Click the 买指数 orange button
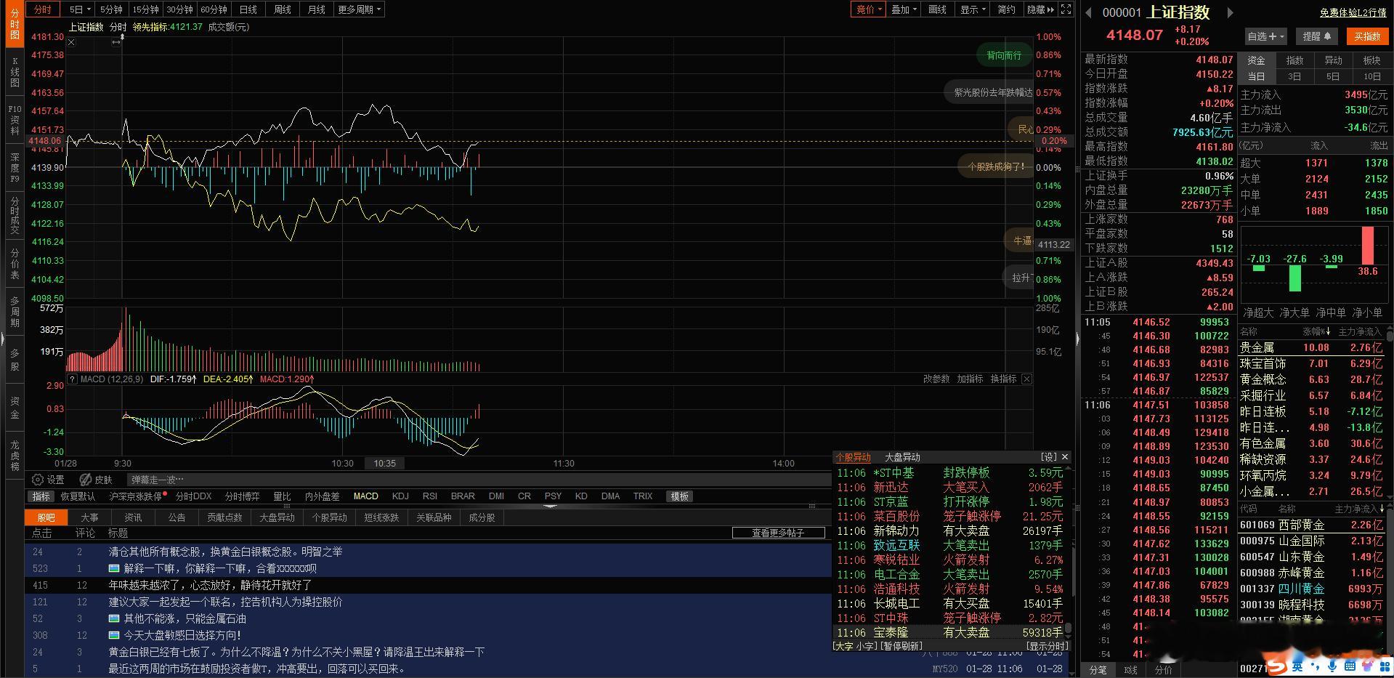 click(1367, 36)
